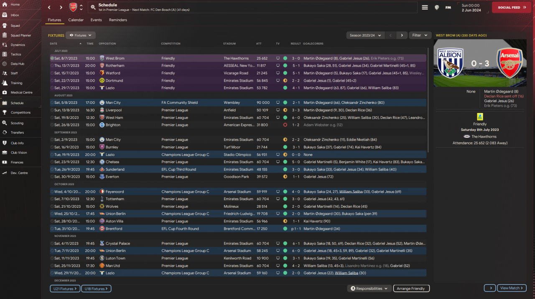Viewport: 535px width, 299px height.
Task: Expand the Filter dropdown
Action: [420, 35]
